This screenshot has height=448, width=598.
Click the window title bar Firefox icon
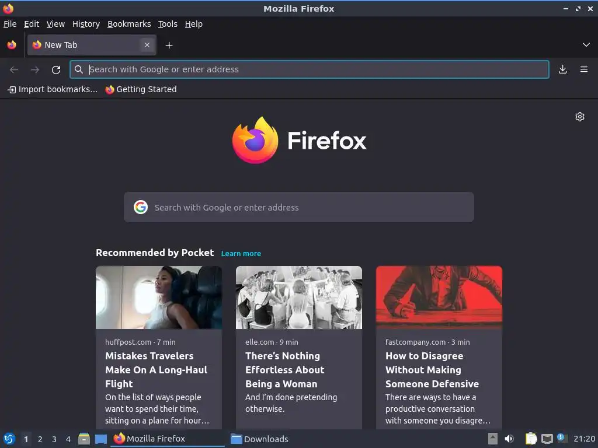coord(8,8)
